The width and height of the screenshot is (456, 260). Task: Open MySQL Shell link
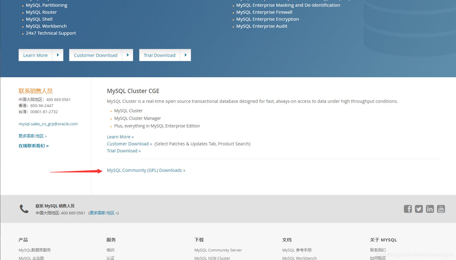39,19
